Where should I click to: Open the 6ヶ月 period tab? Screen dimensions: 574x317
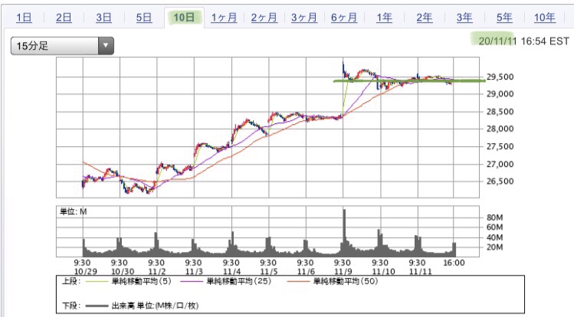(x=344, y=18)
